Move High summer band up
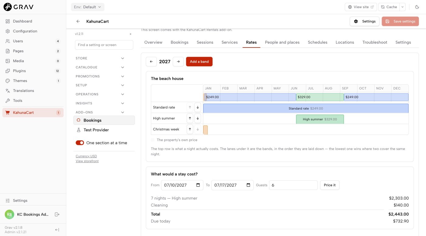 (190, 118)
